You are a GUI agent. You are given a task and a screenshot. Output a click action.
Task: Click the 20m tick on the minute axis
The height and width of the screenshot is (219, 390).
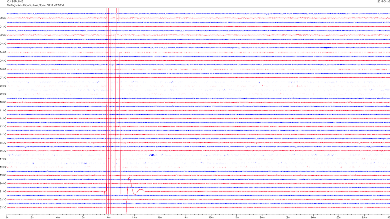(x=262, y=217)
